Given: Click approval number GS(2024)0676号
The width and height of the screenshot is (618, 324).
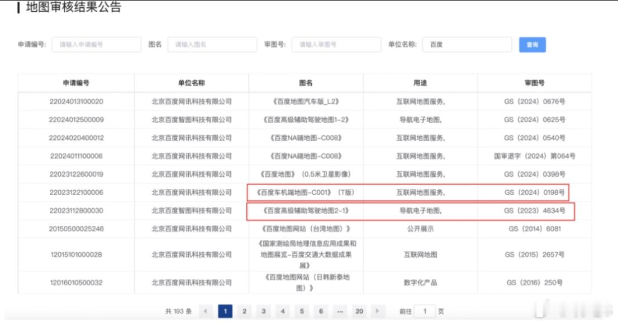Looking at the screenshot, I should [534, 101].
